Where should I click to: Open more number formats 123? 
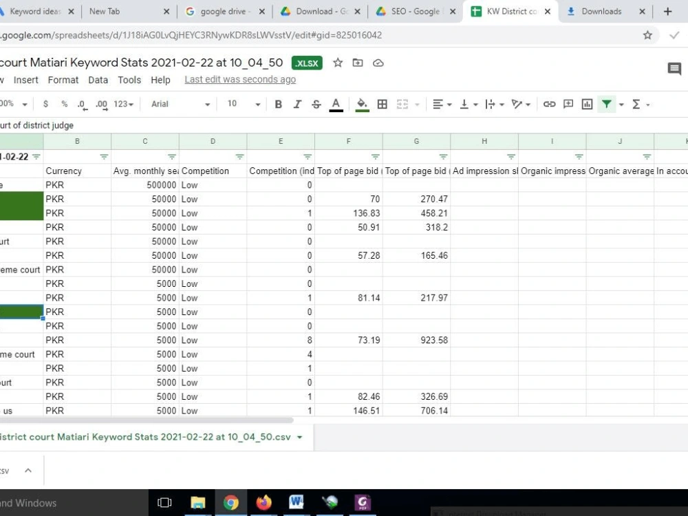click(x=123, y=104)
